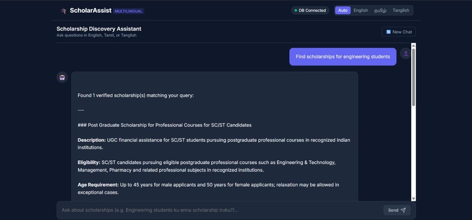472x220 pixels.
Task: Click the Scholarship Discovery Assistant heading
Action: point(99,29)
